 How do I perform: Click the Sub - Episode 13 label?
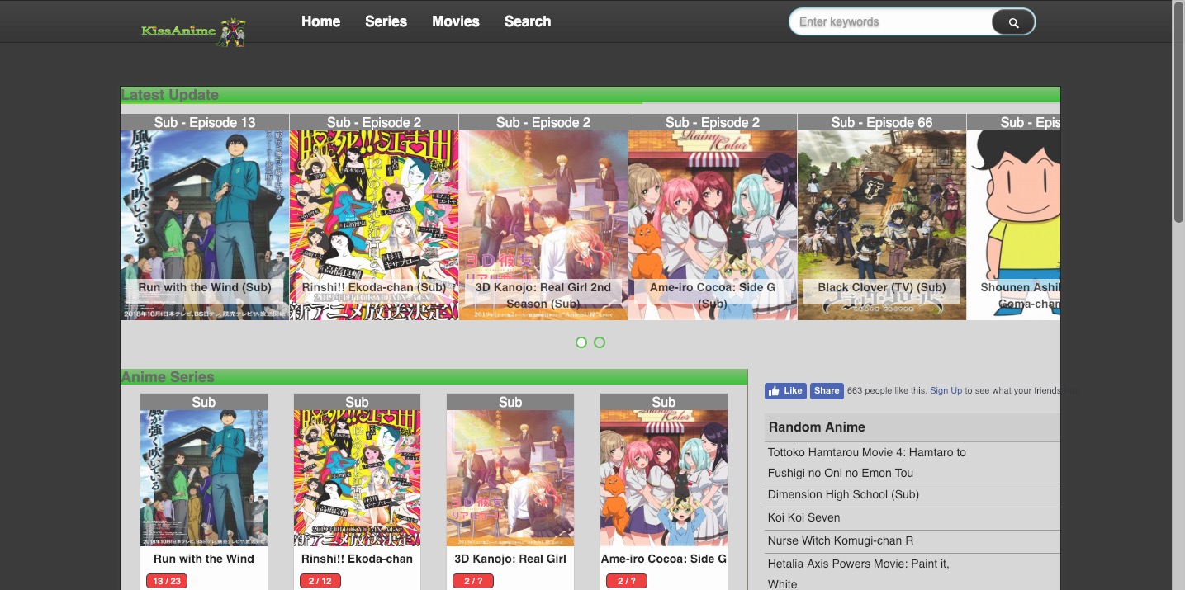point(205,122)
